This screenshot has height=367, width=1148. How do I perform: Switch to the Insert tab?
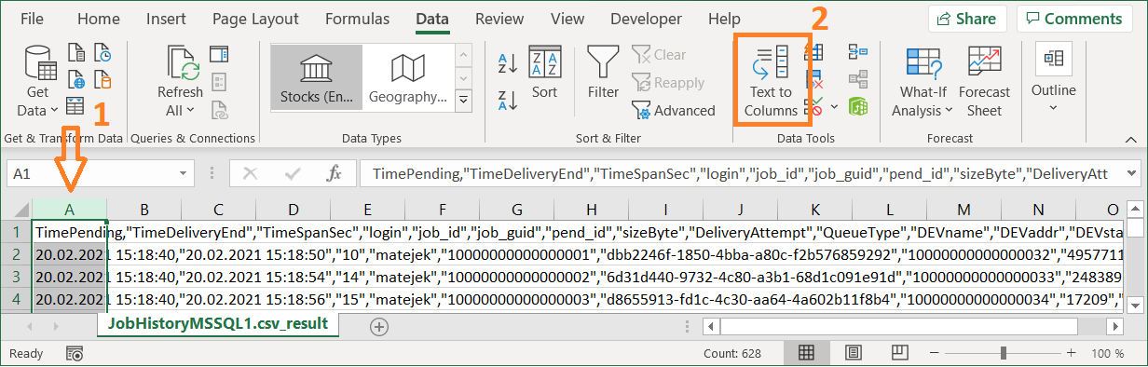166,19
